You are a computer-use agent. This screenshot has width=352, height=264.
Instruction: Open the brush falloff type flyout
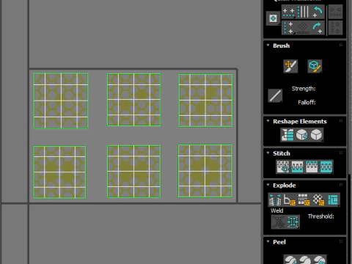click(x=275, y=95)
